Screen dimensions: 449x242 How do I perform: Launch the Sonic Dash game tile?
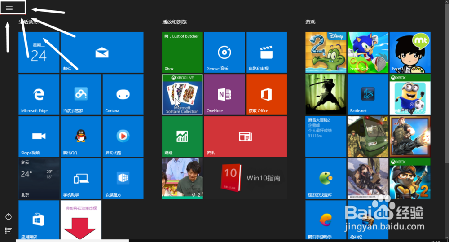368,53
